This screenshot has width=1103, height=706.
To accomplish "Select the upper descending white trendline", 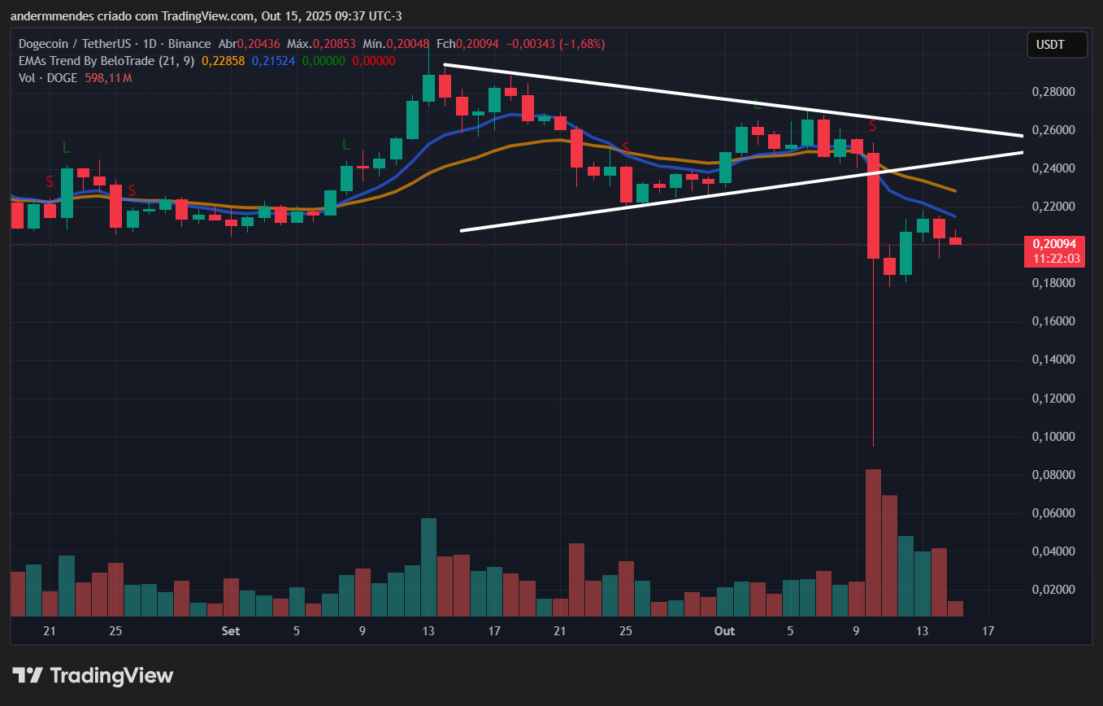I will (732, 99).
